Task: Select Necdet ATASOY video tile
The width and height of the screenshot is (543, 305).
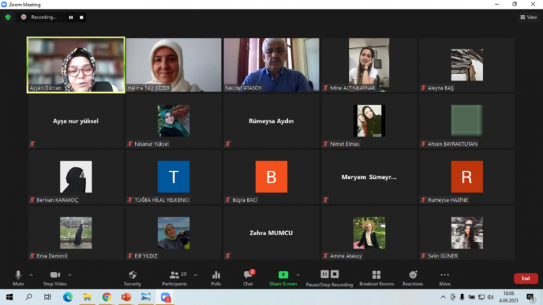Action: 271,65
